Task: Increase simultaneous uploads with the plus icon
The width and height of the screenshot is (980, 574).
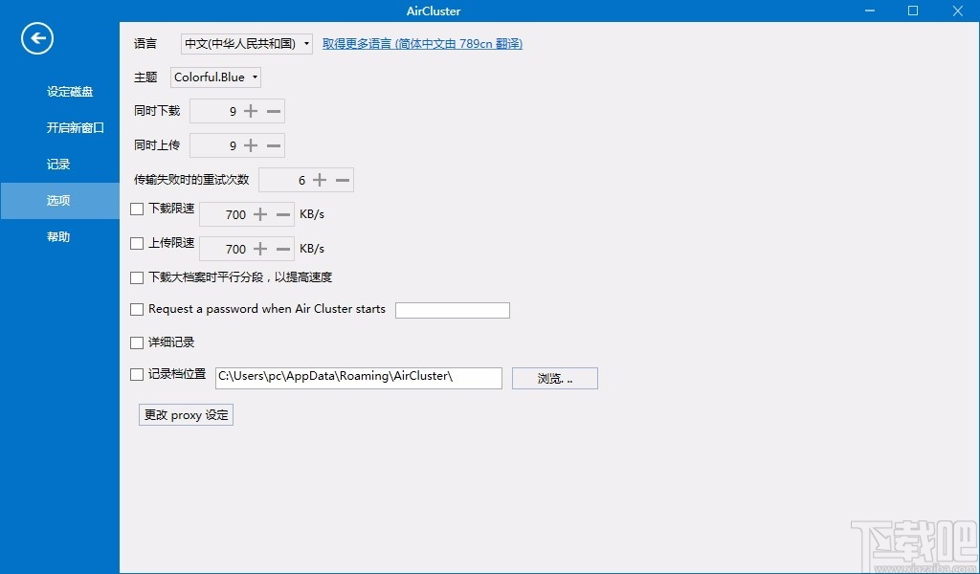Action: (x=249, y=145)
